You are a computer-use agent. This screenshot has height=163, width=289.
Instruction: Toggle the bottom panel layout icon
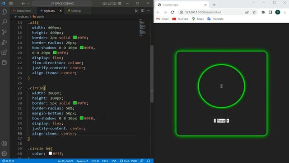click(109, 3)
